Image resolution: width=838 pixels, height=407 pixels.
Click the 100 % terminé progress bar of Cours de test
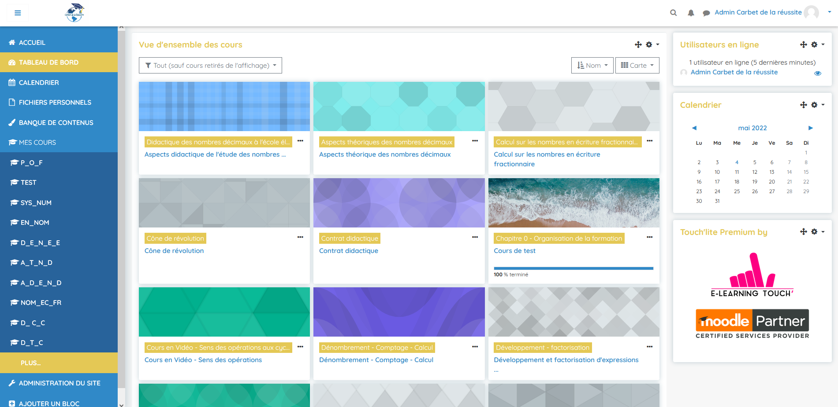(574, 268)
